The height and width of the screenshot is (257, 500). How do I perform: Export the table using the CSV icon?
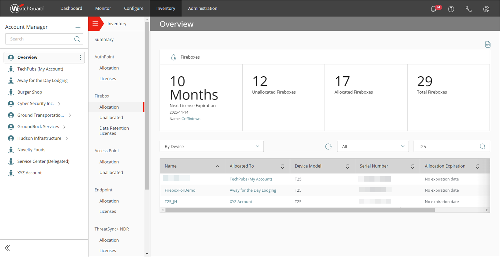(x=487, y=45)
